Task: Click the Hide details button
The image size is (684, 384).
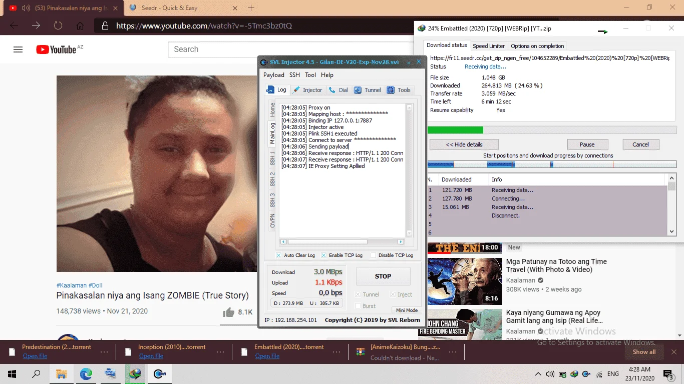Action: (x=464, y=144)
